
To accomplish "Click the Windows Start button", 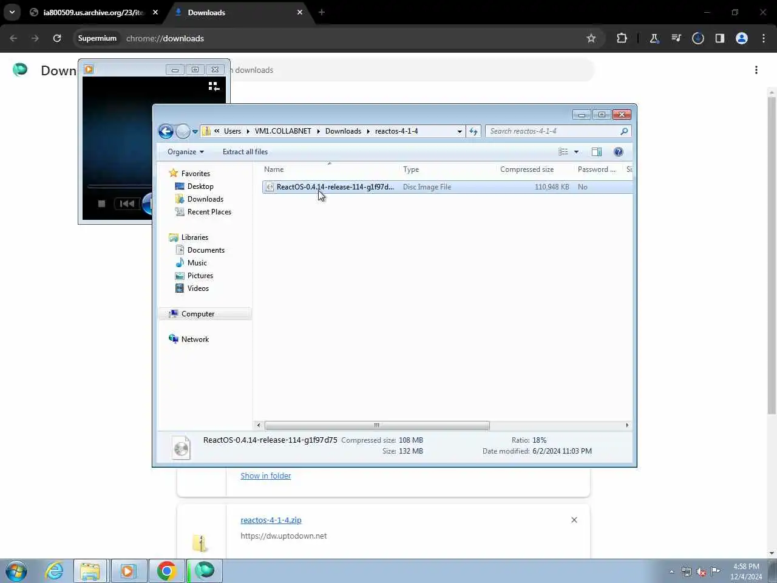I will [16, 571].
